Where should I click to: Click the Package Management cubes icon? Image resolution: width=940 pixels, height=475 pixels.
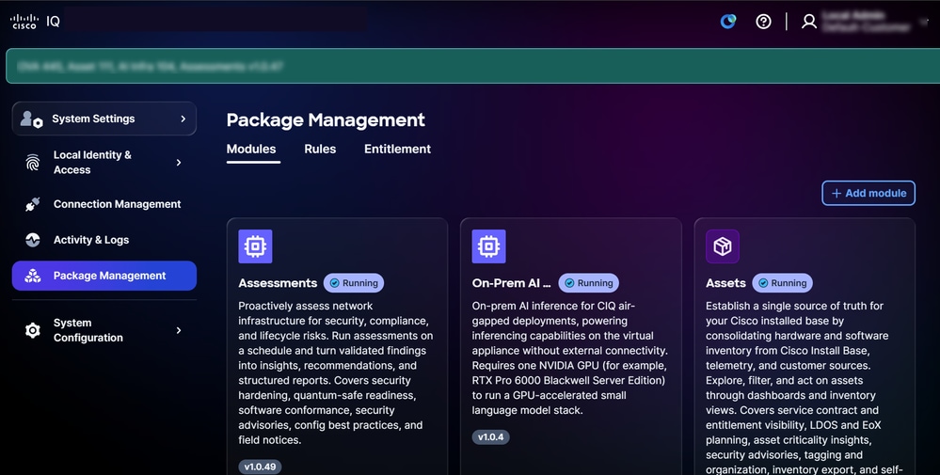point(32,276)
